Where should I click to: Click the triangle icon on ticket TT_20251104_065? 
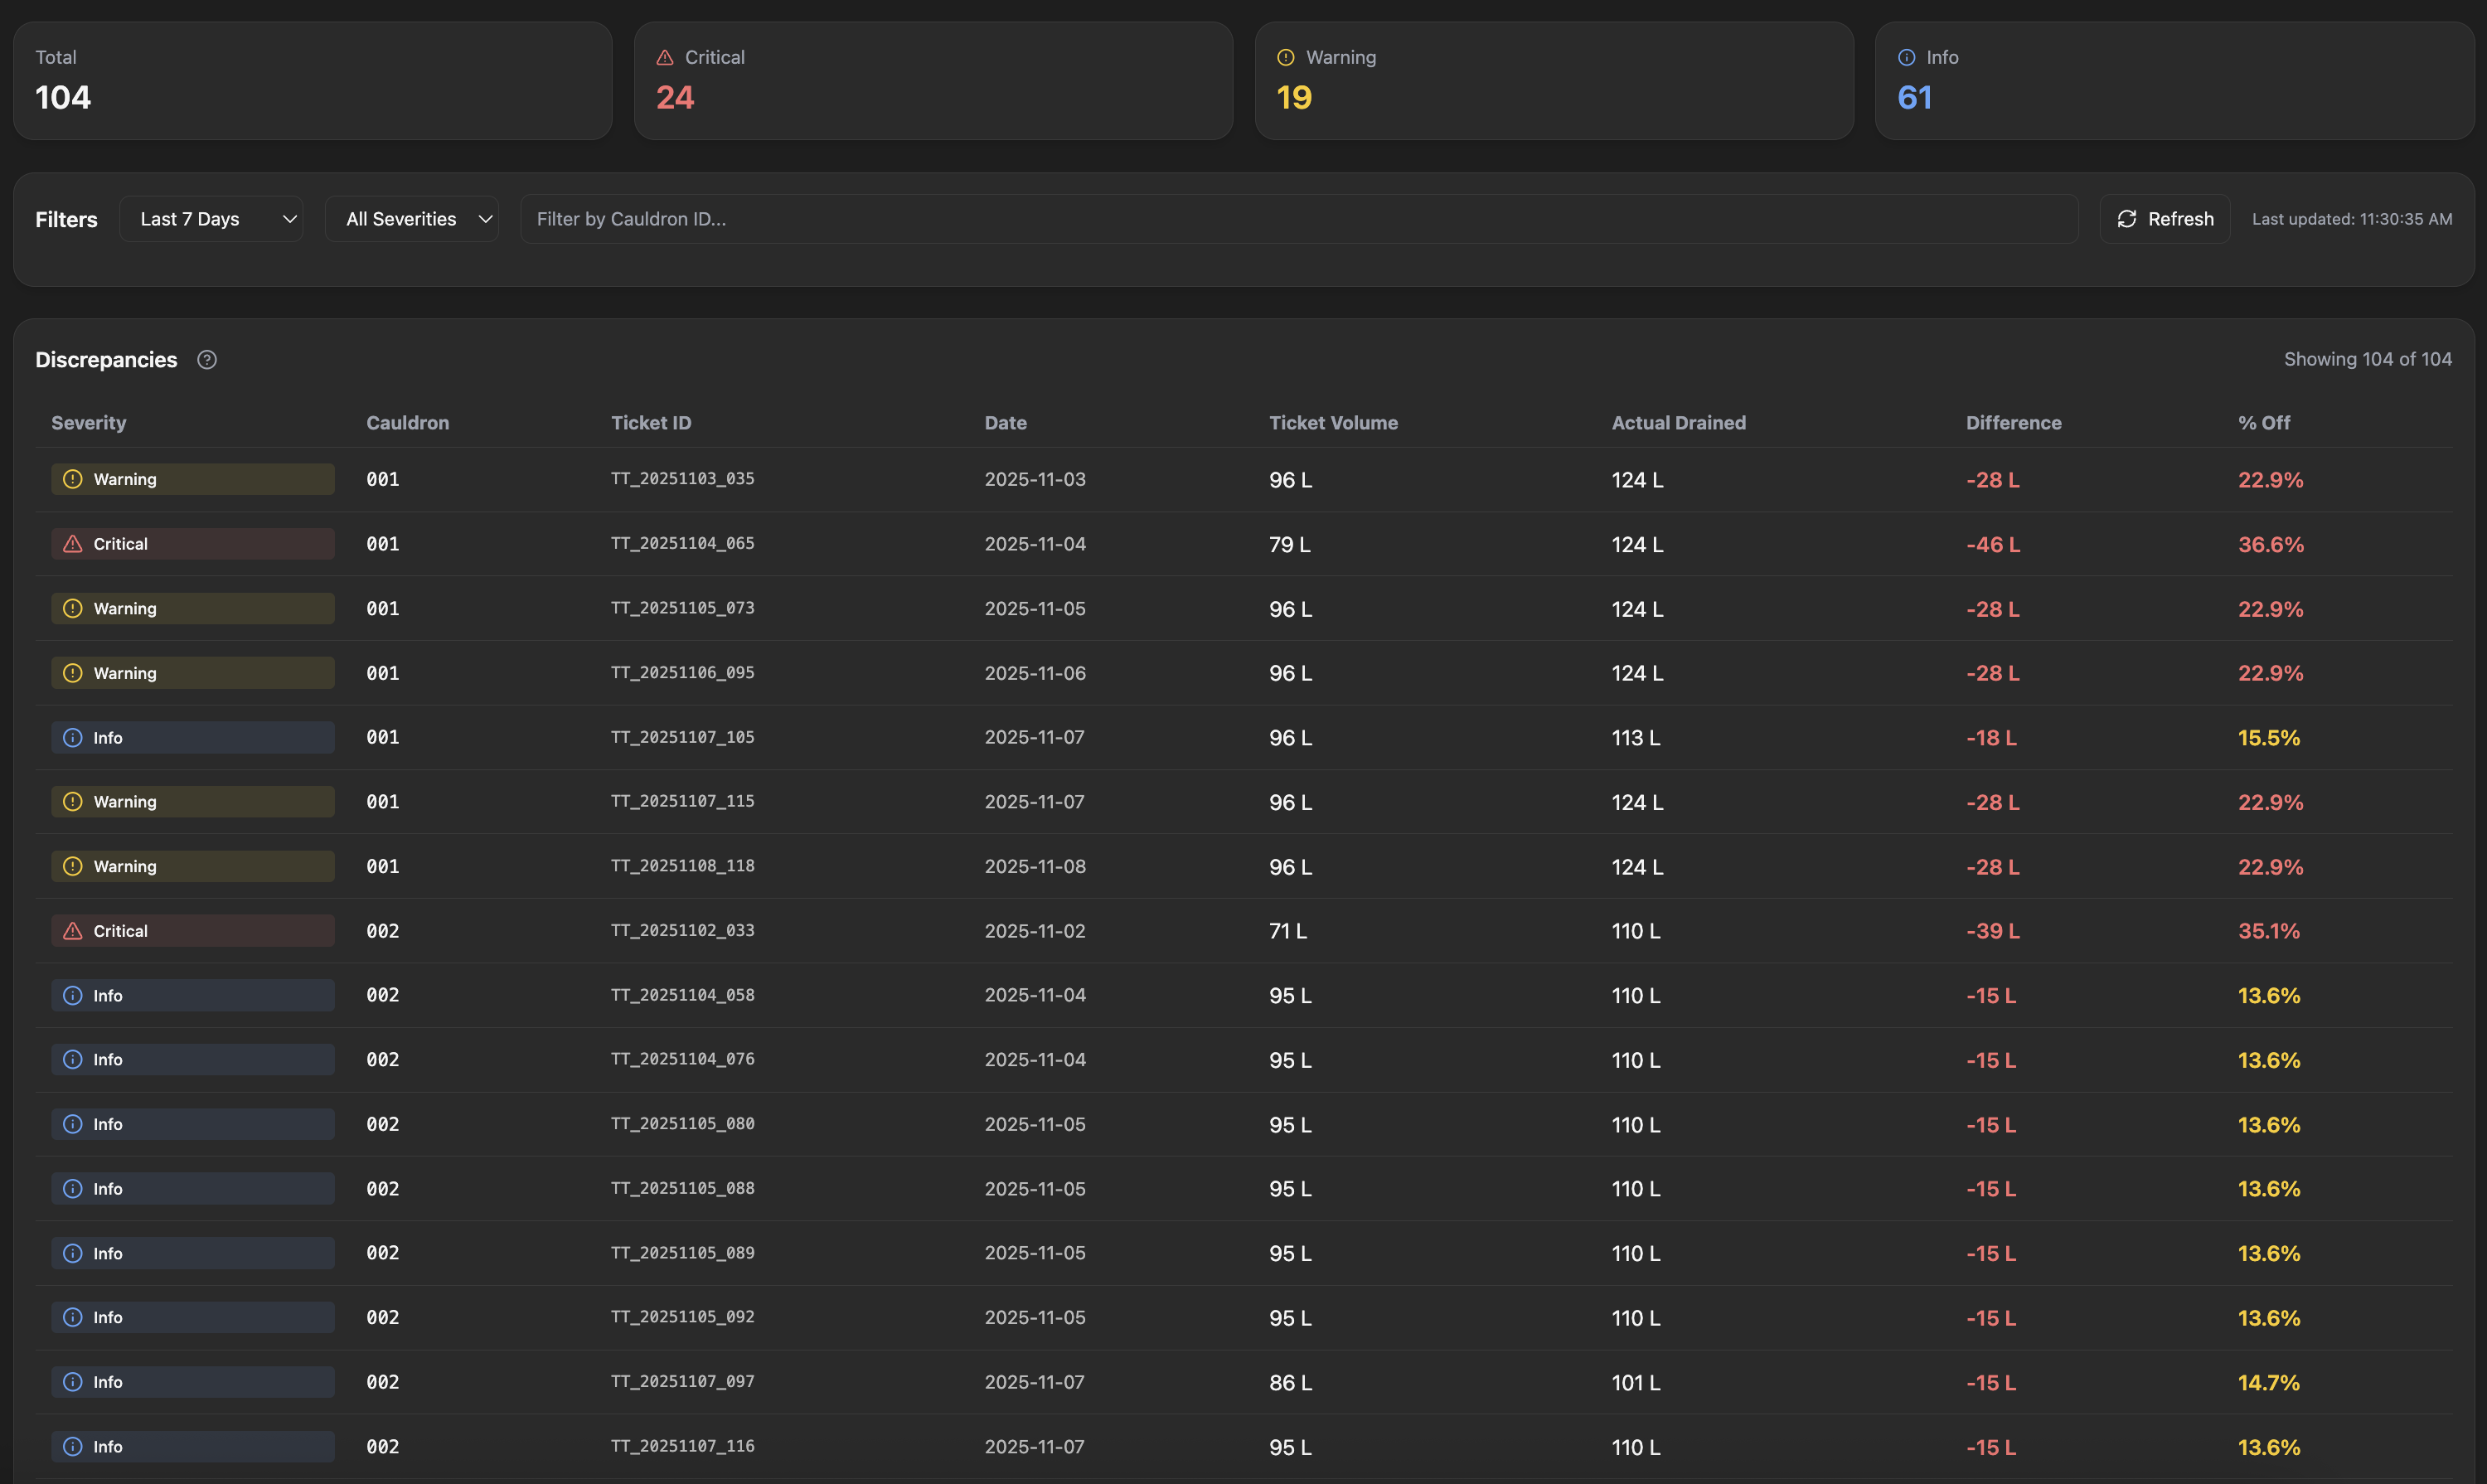73,544
